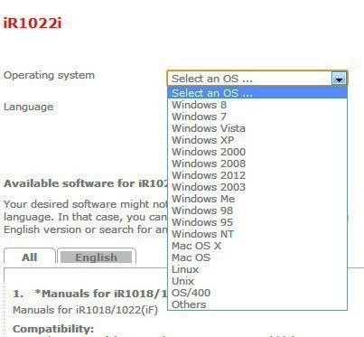364x337 pixels.
Task: Choose Others at the list bottom
Action: [257, 304]
